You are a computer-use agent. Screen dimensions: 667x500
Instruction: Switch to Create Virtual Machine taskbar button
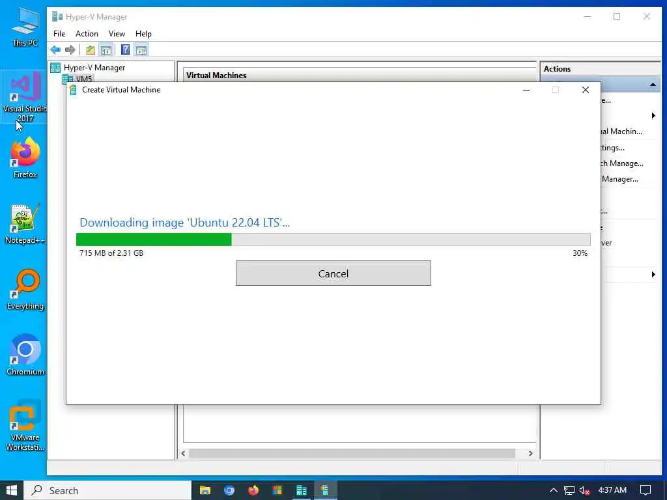[x=326, y=490]
